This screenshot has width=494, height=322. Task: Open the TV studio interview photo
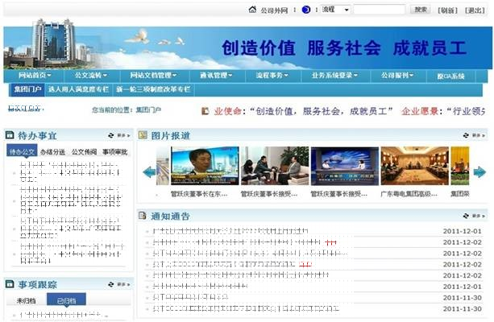pyautogui.click(x=345, y=166)
